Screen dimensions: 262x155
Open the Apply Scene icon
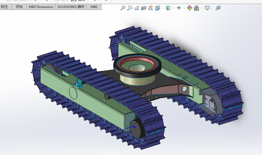click(x=196, y=8)
